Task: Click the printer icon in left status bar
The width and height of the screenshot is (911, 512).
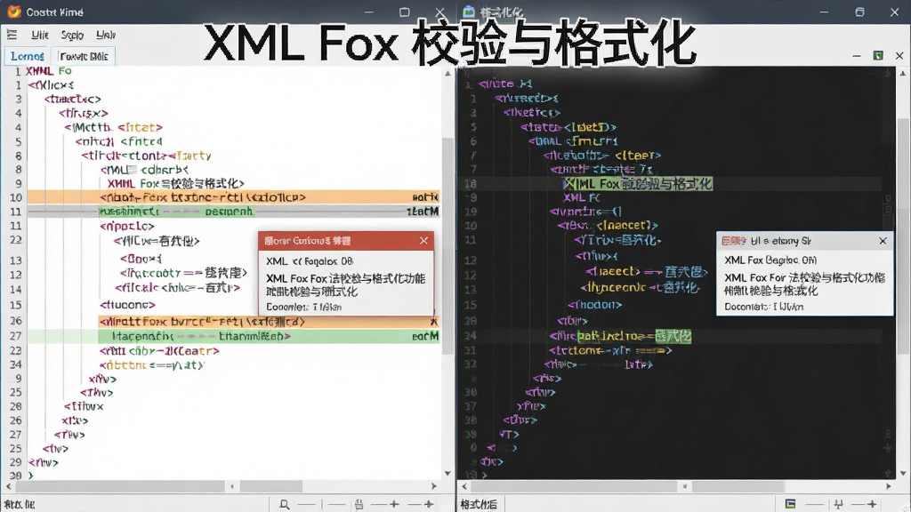Action: pyautogui.click(x=359, y=505)
